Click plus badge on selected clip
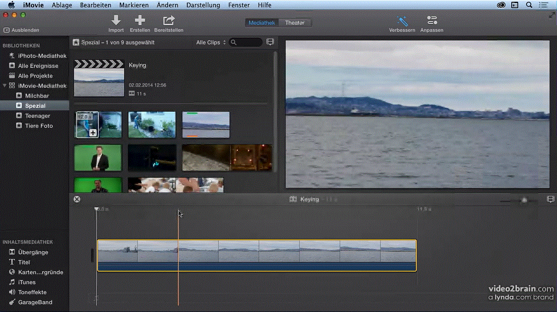The width and height of the screenshot is (557, 312). point(93,133)
